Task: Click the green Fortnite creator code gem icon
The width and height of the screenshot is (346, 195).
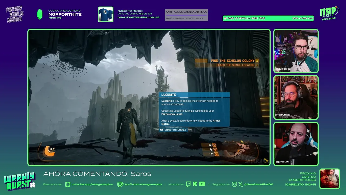Action: pyautogui.click(x=40, y=14)
